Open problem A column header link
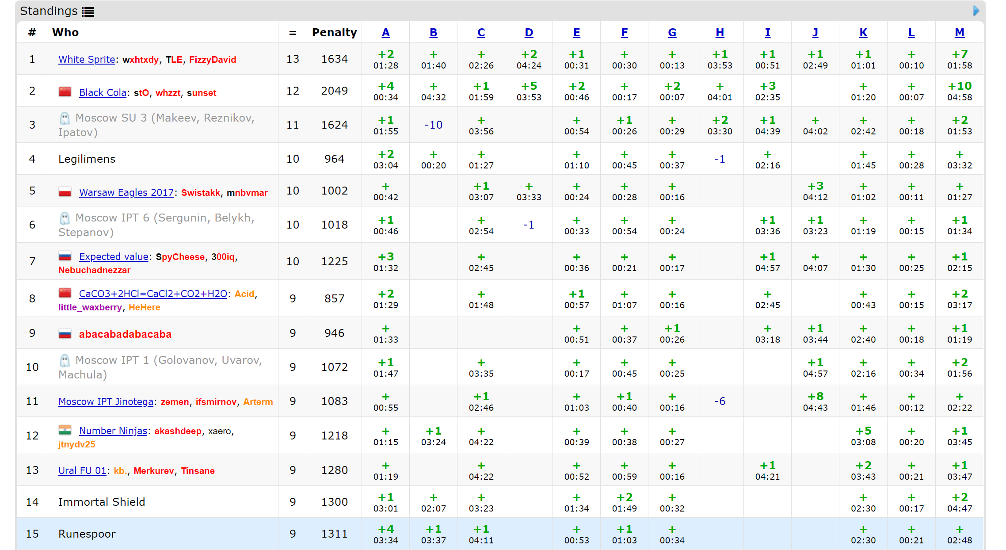Viewport: 1006px width, 550px height. (x=385, y=32)
